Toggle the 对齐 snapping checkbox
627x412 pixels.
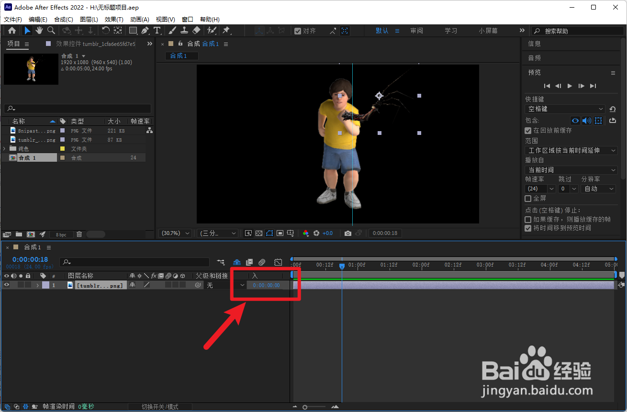298,31
